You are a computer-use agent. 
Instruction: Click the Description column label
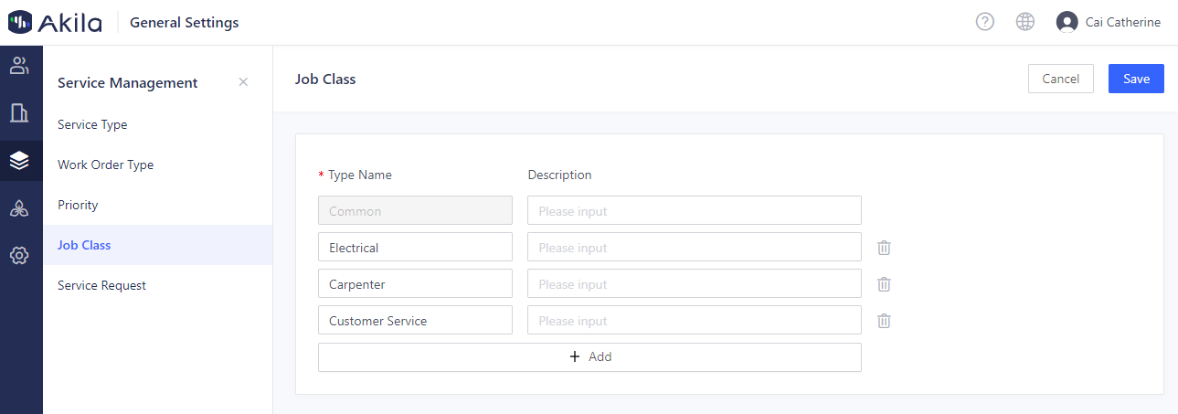tap(560, 175)
